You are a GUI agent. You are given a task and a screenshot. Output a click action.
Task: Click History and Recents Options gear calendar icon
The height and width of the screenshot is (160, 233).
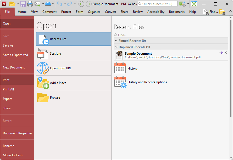(x=120, y=82)
